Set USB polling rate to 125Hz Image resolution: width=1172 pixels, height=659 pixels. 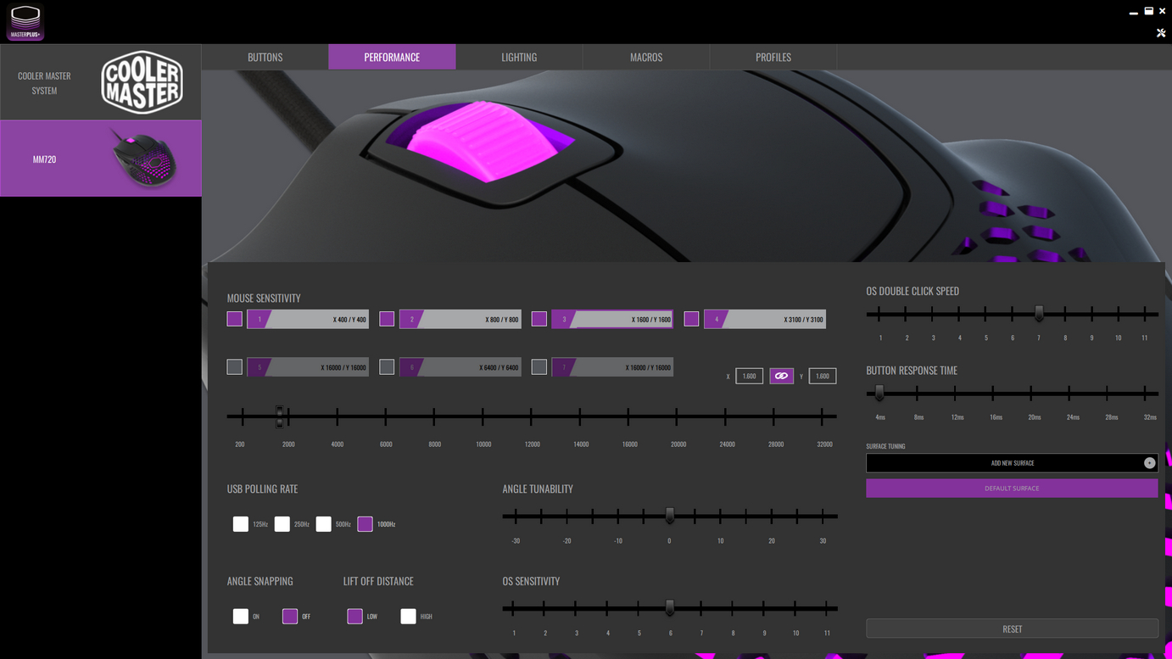(241, 524)
